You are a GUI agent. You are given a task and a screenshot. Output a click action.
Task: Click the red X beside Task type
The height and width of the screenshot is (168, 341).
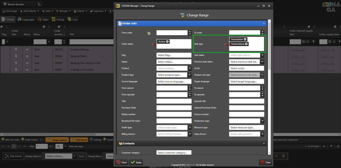(x=227, y=45)
